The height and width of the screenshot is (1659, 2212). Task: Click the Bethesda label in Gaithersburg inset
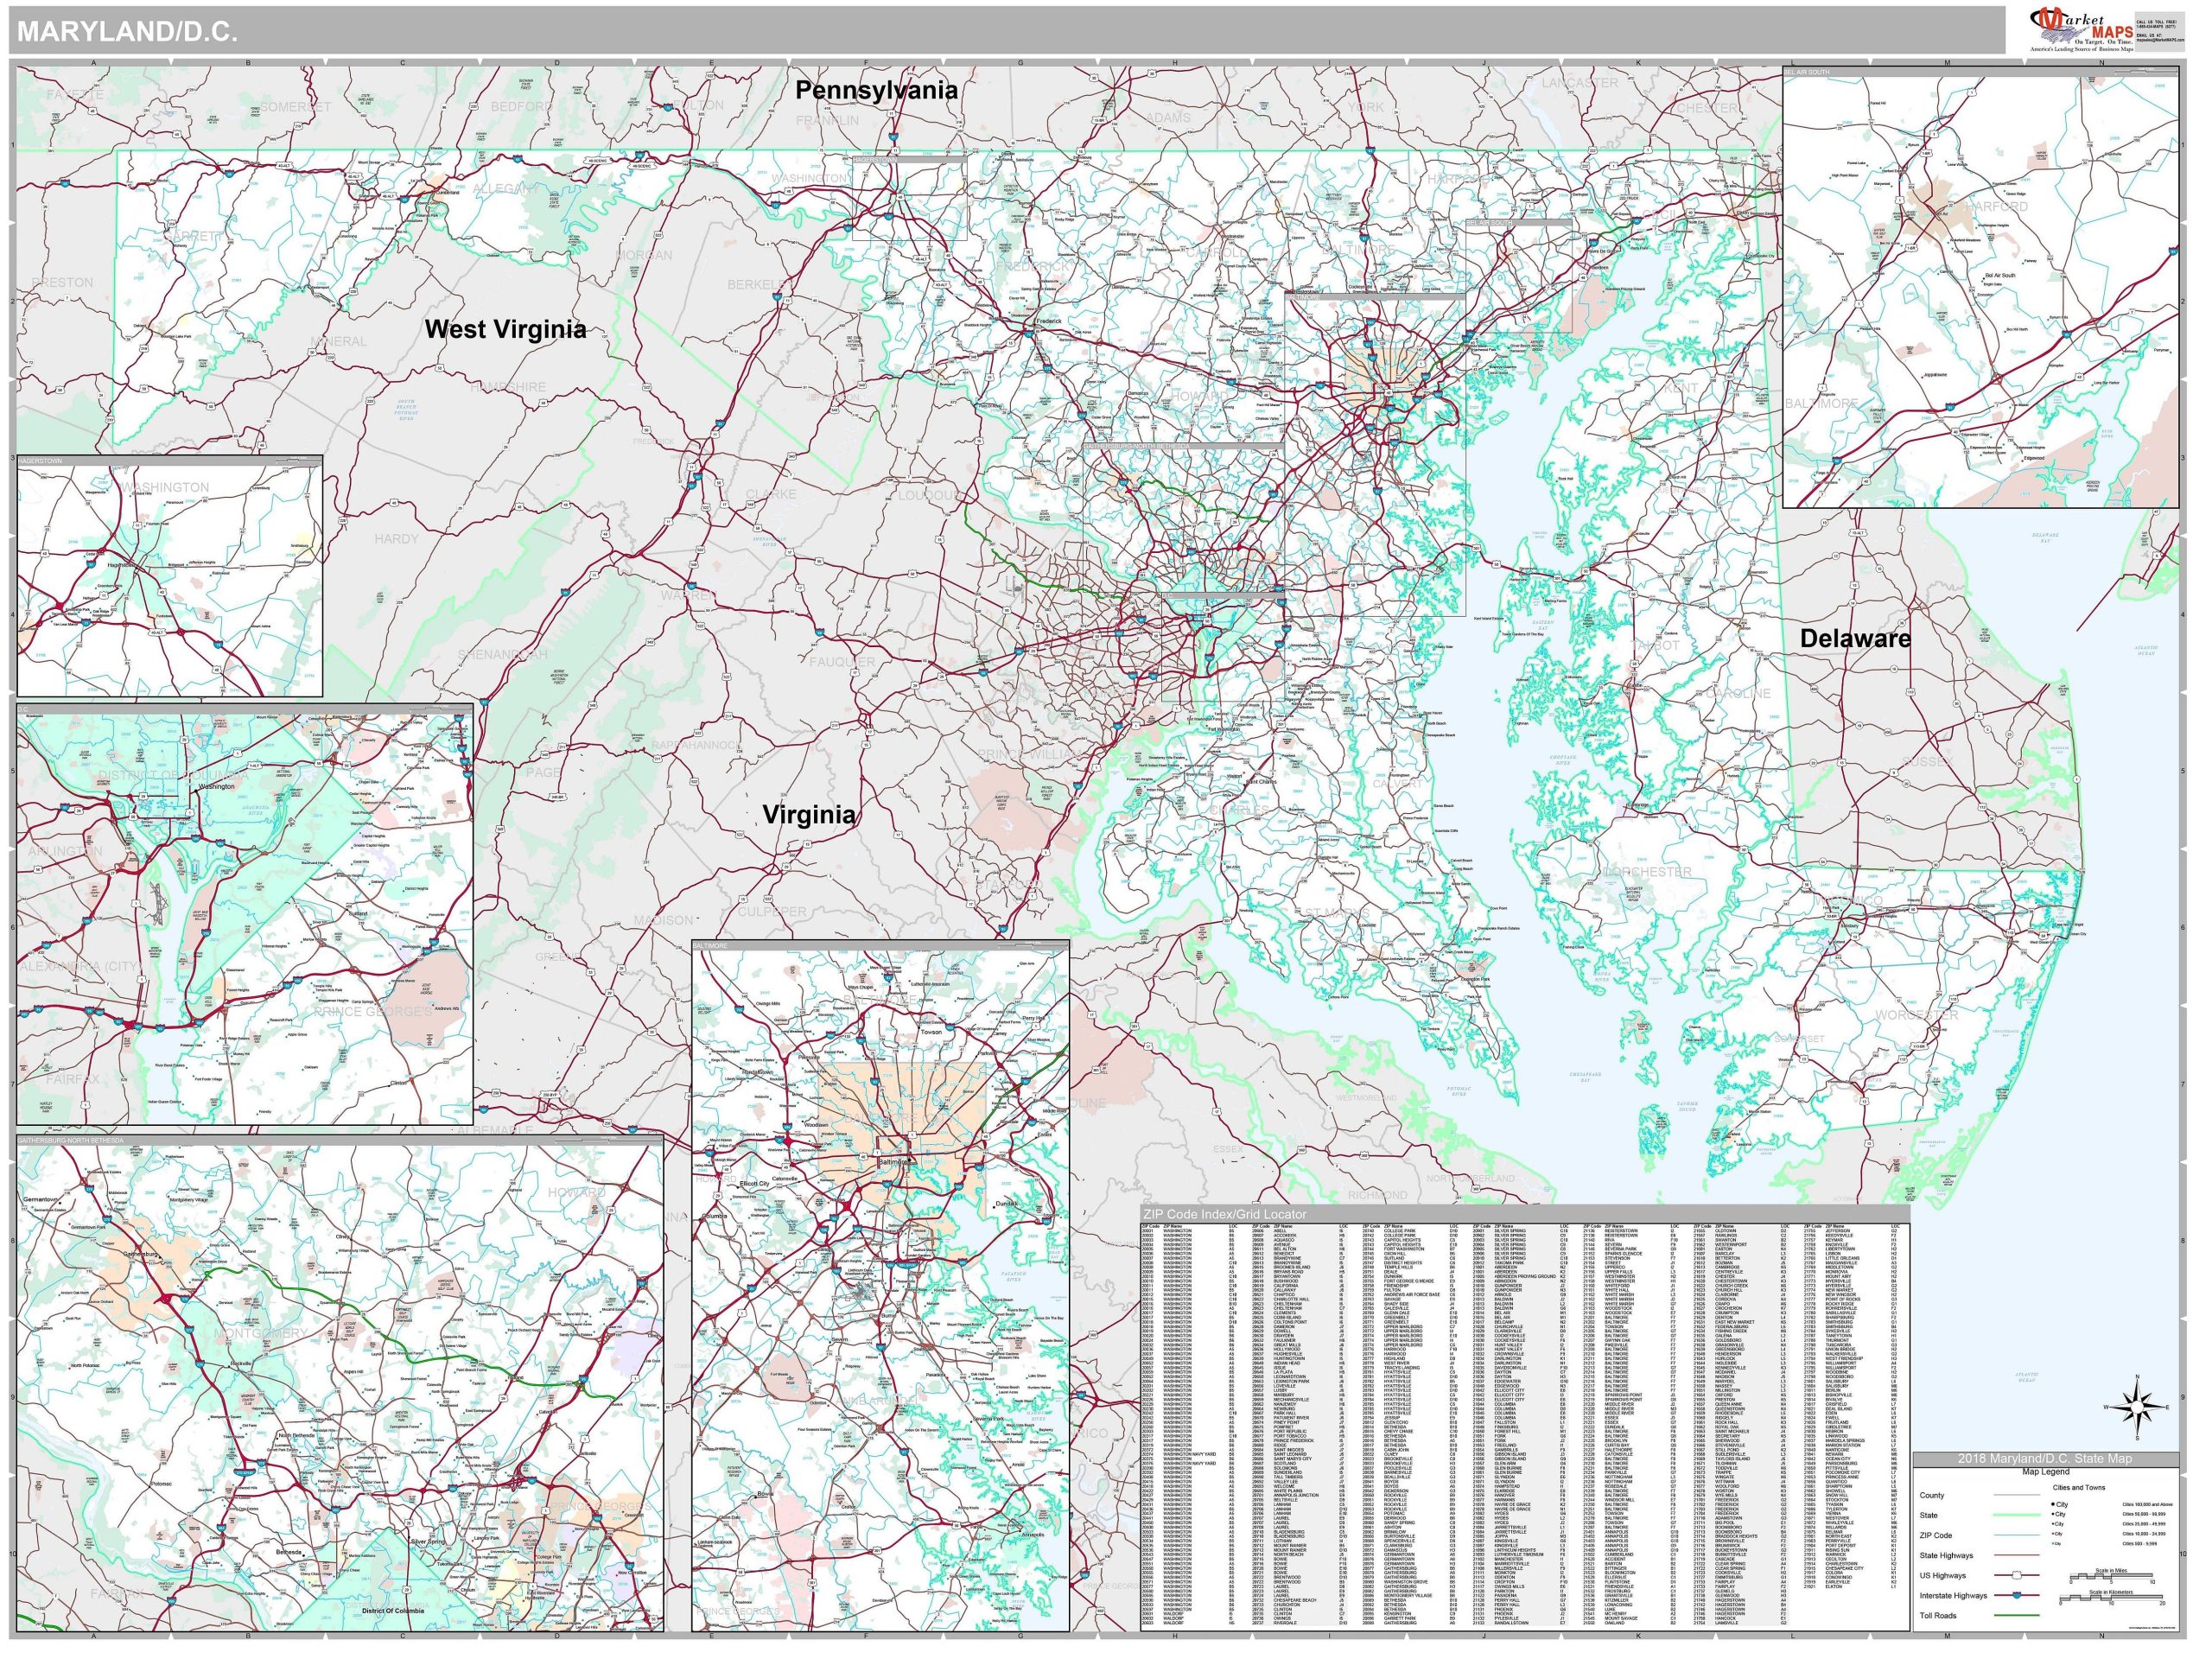point(288,1553)
